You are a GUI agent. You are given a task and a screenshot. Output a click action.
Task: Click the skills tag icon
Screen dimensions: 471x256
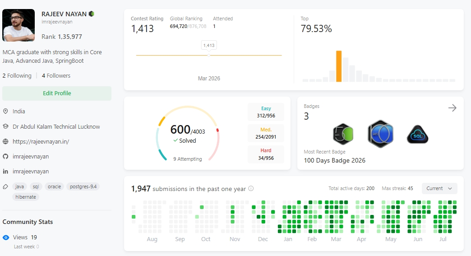5,186
